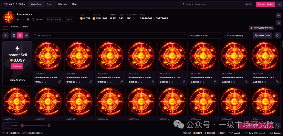Open the Price: Low to High sort dropdown
Viewport: 283px width, 136px height.
[x=205, y=36]
